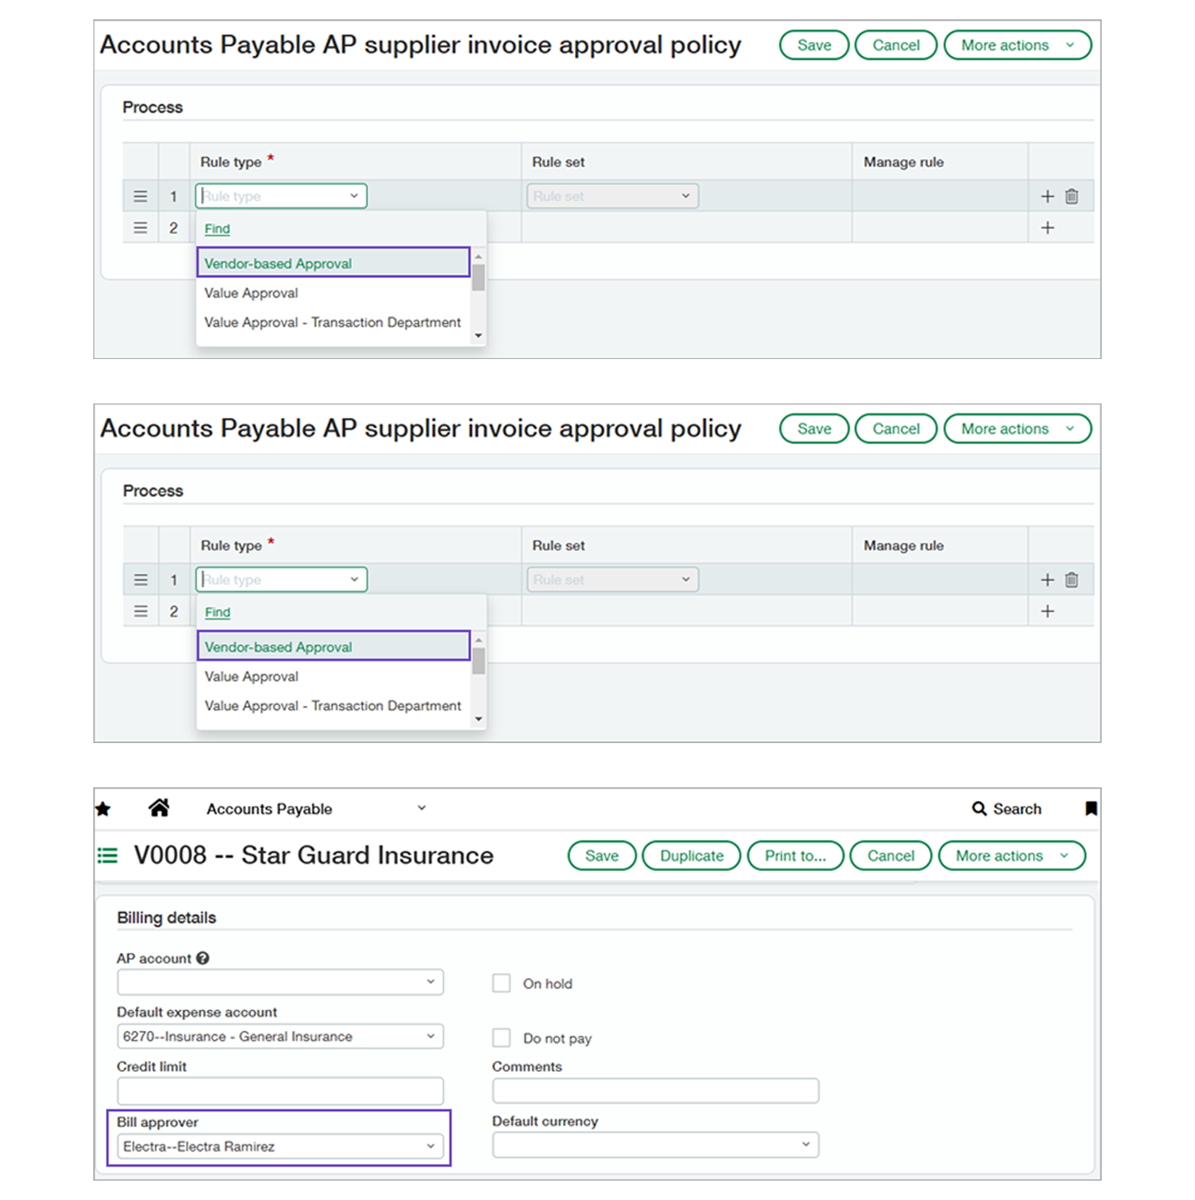Open More actions for Star Guard Insurance
Viewport: 1195px width, 1200px height.
tap(1011, 856)
